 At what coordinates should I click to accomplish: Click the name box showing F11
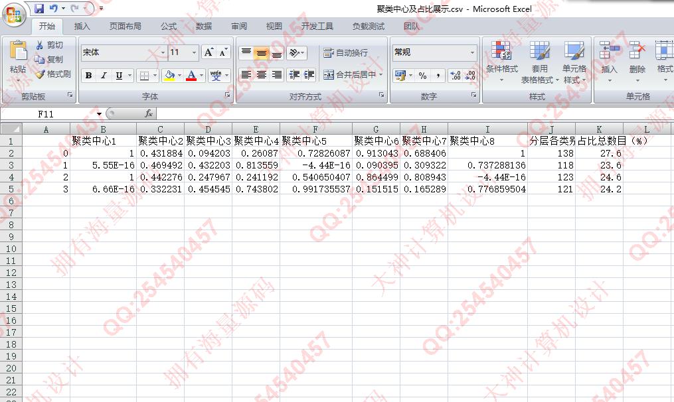click(x=46, y=114)
